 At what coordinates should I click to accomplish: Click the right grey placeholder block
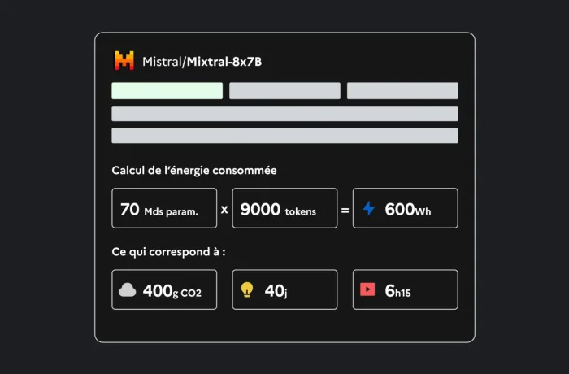pos(402,91)
